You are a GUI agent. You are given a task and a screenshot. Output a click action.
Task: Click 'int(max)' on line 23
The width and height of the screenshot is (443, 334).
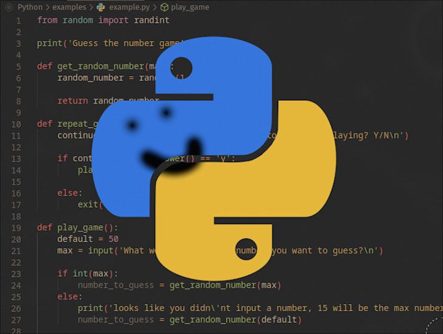click(93, 273)
